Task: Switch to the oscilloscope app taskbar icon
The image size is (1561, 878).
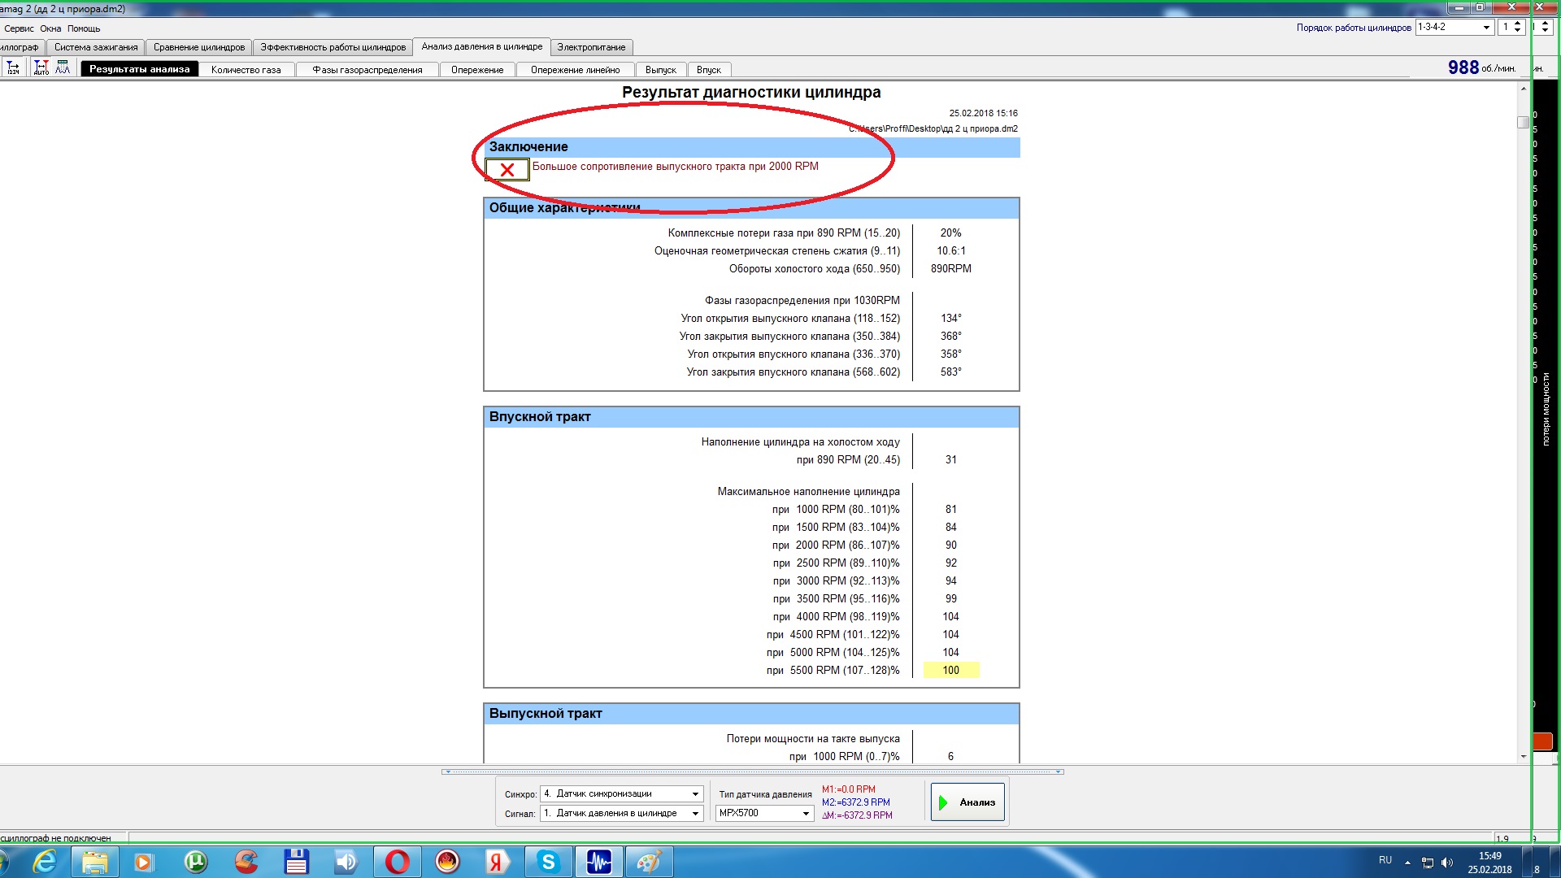Action: coord(598,862)
